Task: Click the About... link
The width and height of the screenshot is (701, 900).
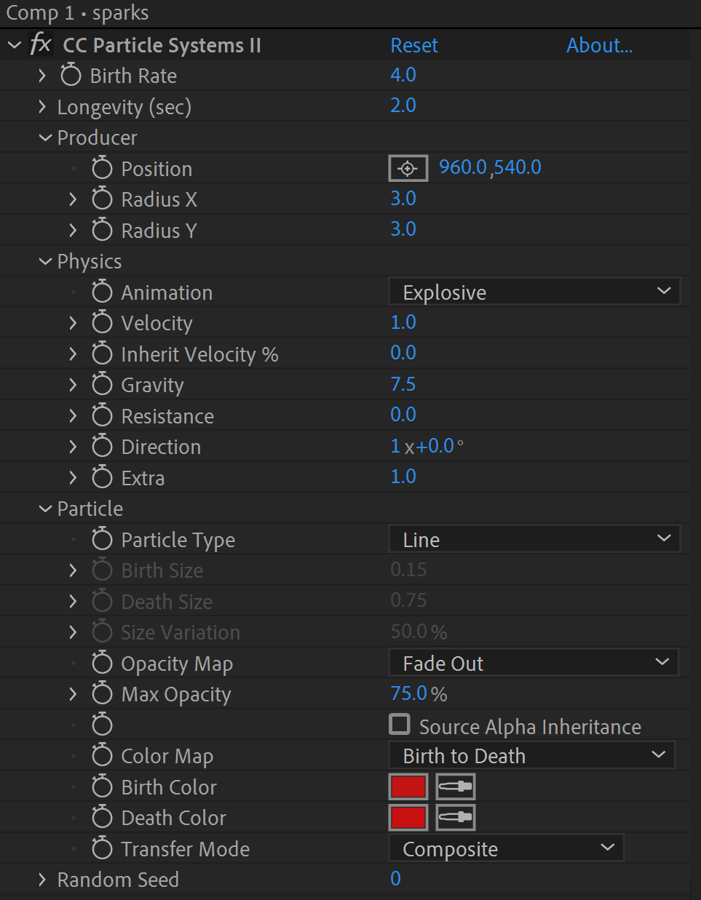Action: [600, 45]
